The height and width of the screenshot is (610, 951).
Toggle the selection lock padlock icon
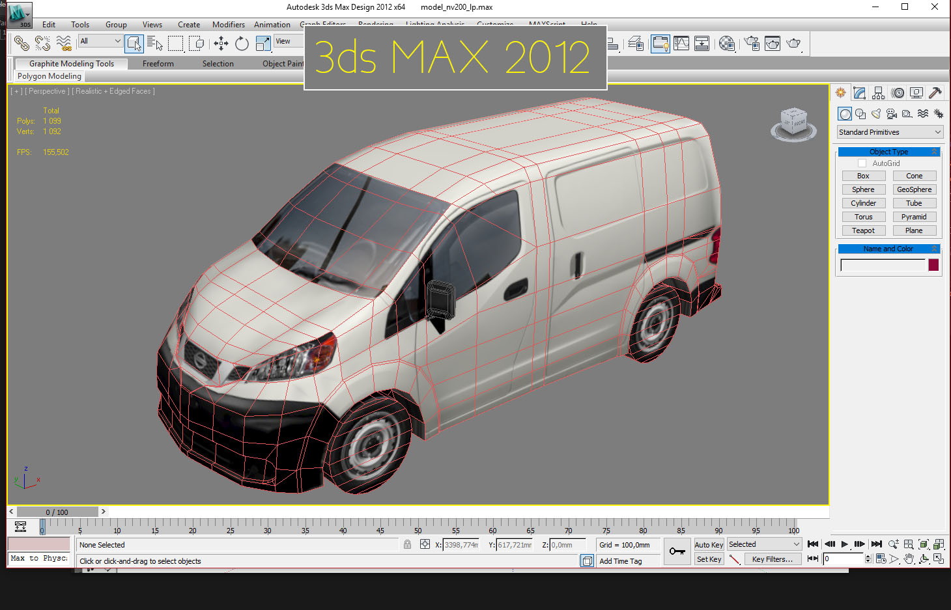(407, 544)
